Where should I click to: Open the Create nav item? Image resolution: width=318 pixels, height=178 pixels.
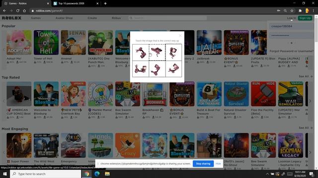92,18
